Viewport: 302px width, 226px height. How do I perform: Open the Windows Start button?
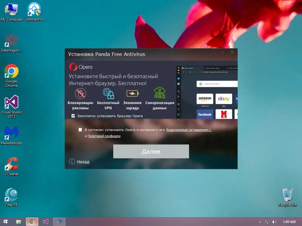click(x=5, y=222)
